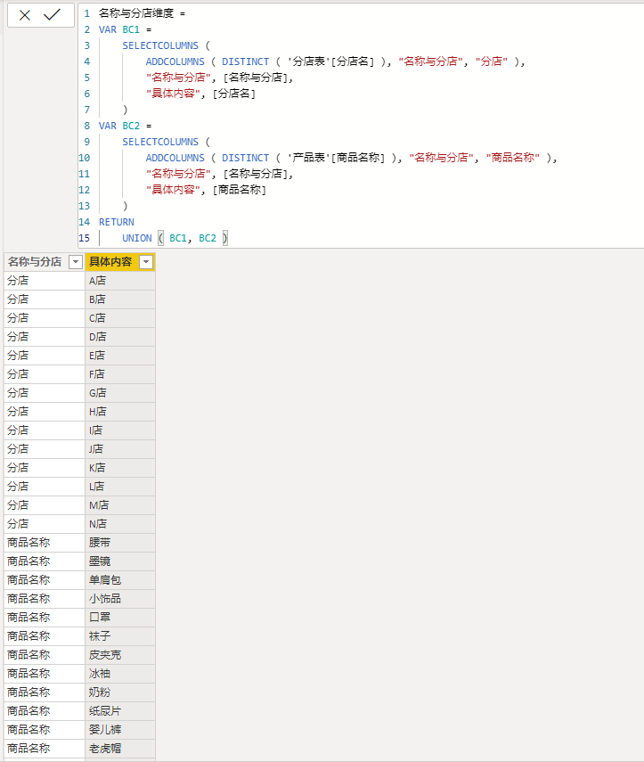The width and height of the screenshot is (644, 762).
Task: Click SELECTCOLUMNS on line 3
Action: coord(160,45)
